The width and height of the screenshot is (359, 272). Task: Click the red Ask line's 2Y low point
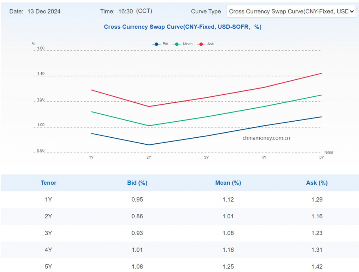pos(149,107)
